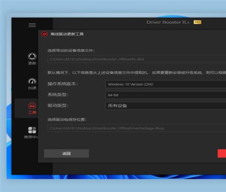Screen dimensions: 226x192
Task: Click the red offline driver tool logo
Action: click(x=44, y=34)
